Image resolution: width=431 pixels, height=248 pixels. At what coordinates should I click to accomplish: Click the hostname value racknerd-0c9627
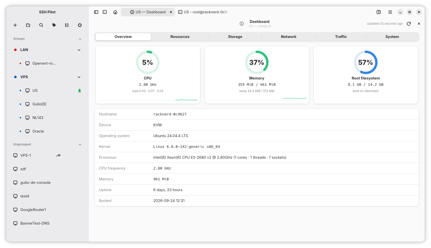point(170,114)
